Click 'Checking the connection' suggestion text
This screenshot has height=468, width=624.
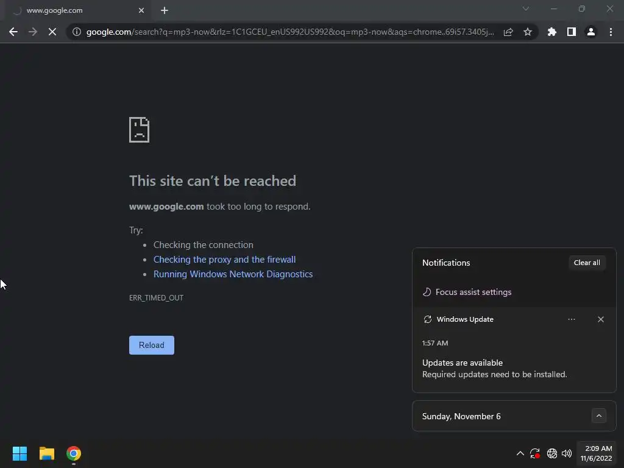tap(204, 245)
